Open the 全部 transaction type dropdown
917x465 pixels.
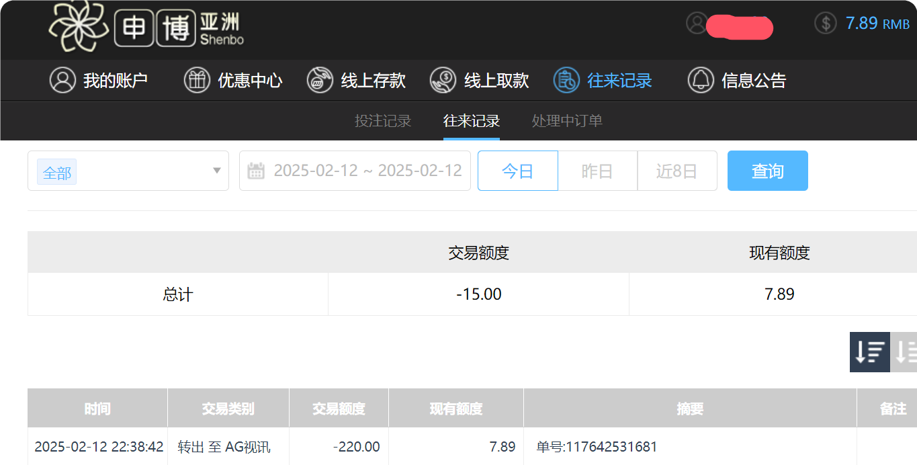point(56,171)
